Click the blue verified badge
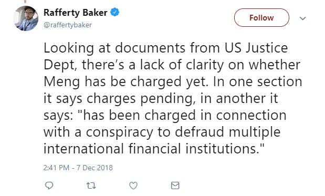 (114, 12)
